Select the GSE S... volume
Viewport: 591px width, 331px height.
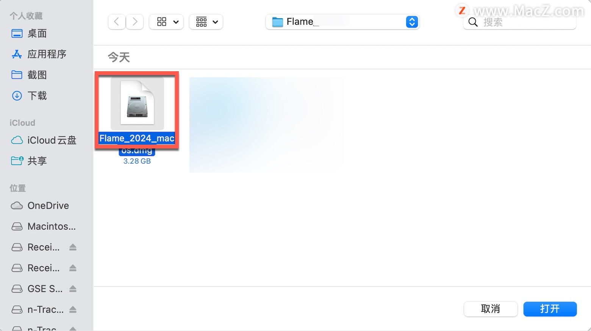(45, 289)
